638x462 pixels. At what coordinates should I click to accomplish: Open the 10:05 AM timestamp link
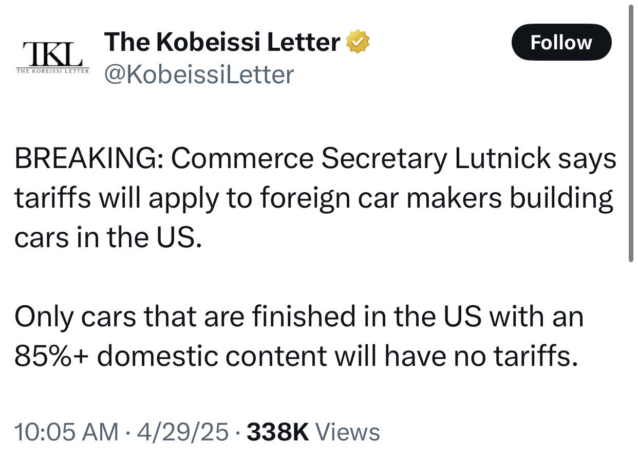point(66,432)
